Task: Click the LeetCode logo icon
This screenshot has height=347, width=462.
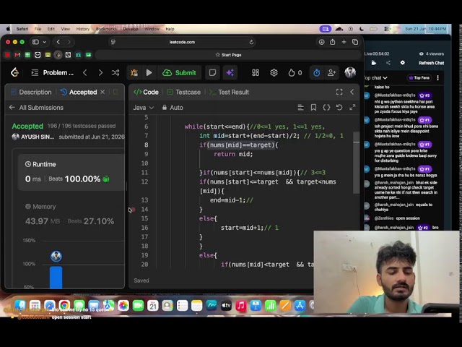Action: (14, 72)
